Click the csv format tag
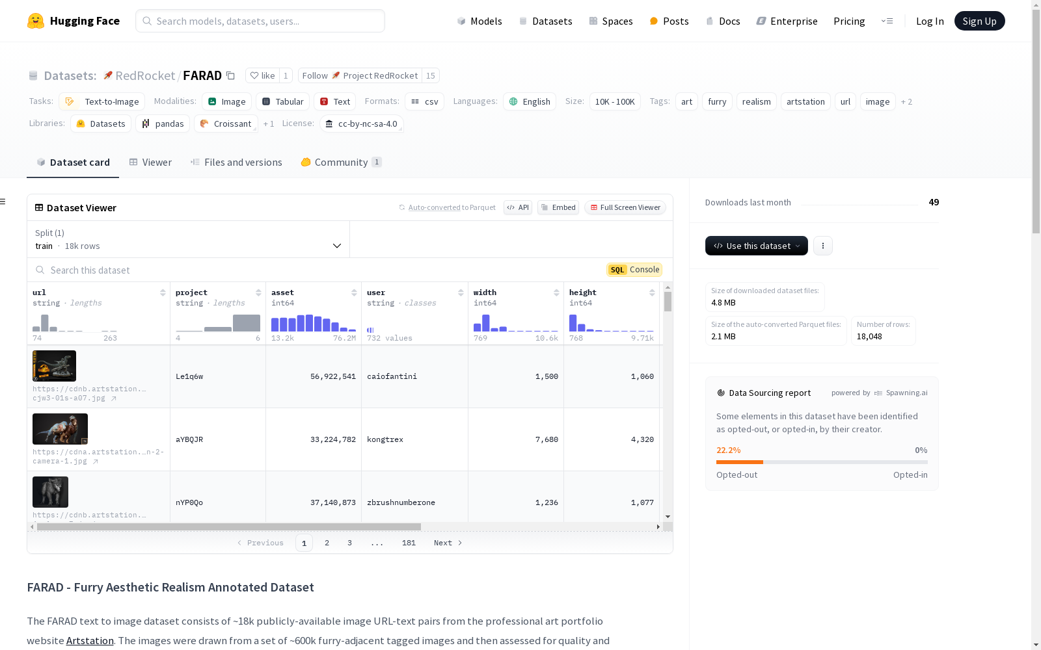 point(424,101)
